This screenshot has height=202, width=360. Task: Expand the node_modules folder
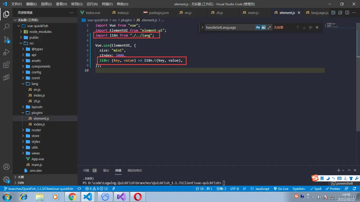point(21,32)
